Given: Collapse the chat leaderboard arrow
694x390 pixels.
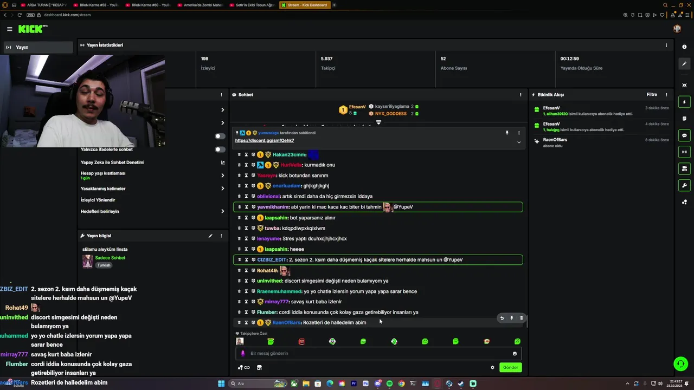Looking at the screenshot, I should pos(378,122).
